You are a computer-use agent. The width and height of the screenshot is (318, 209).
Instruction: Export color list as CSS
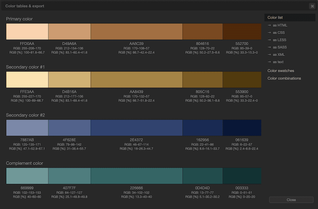(x=279, y=32)
